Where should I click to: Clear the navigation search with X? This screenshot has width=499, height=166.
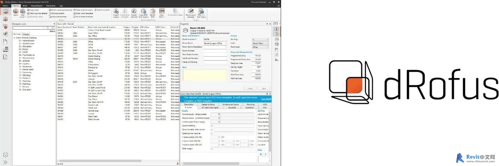[53, 28]
